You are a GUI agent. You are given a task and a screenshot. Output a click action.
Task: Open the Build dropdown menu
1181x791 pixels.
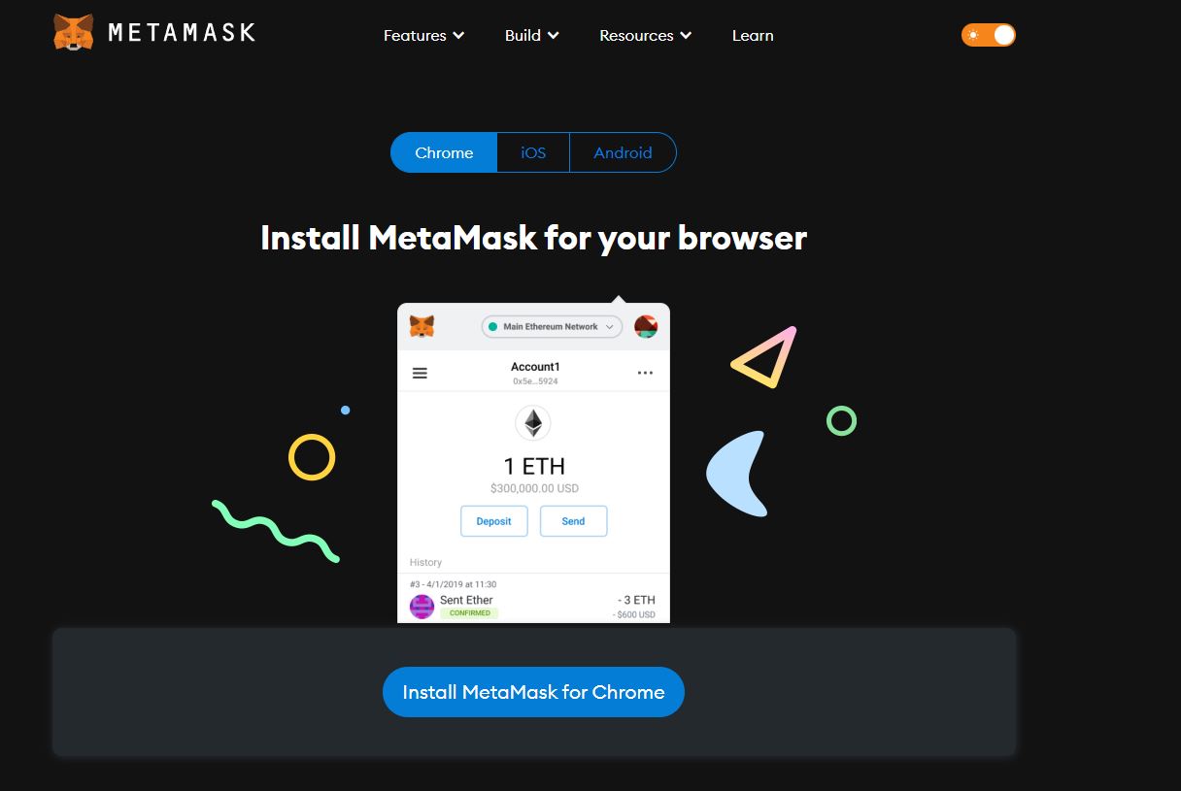pyautogui.click(x=531, y=35)
